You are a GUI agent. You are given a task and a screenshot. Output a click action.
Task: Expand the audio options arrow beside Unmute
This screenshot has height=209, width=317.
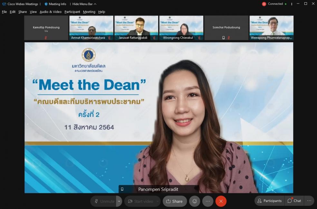pyautogui.click(x=119, y=201)
